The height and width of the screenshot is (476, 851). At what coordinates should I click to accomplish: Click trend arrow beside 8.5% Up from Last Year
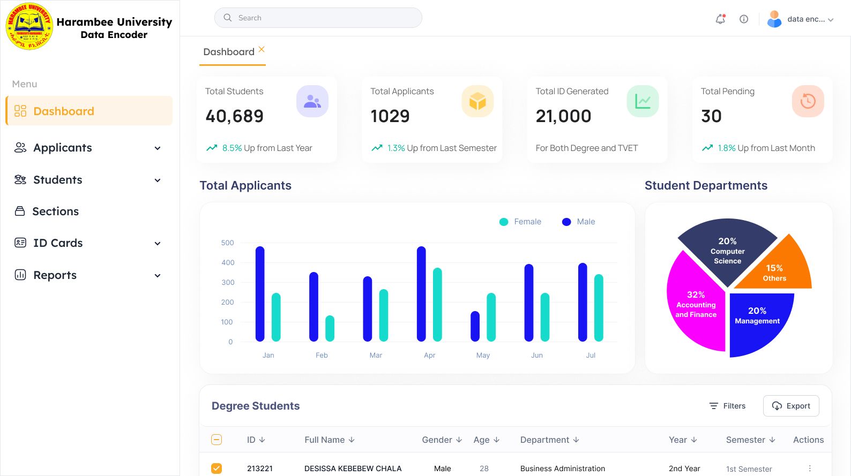212,148
